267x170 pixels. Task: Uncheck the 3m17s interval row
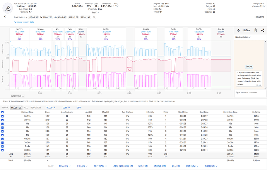pyautogui.click(x=2, y=116)
